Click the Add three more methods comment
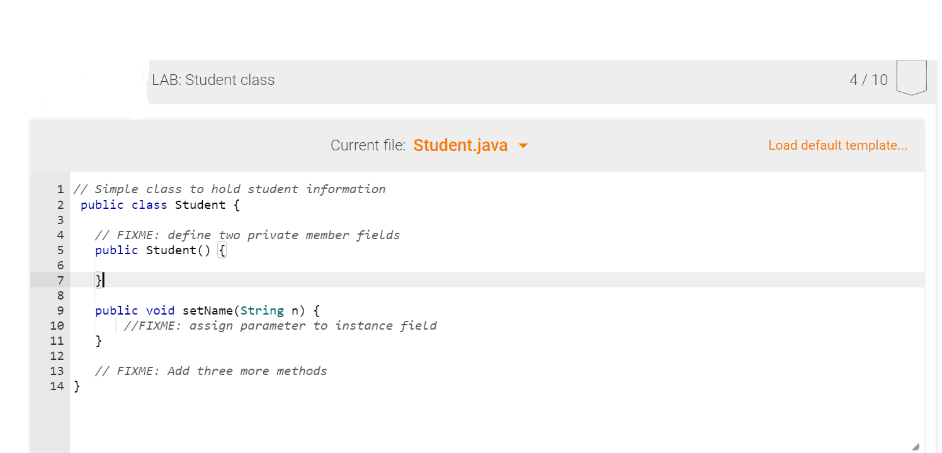 [x=211, y=371]
